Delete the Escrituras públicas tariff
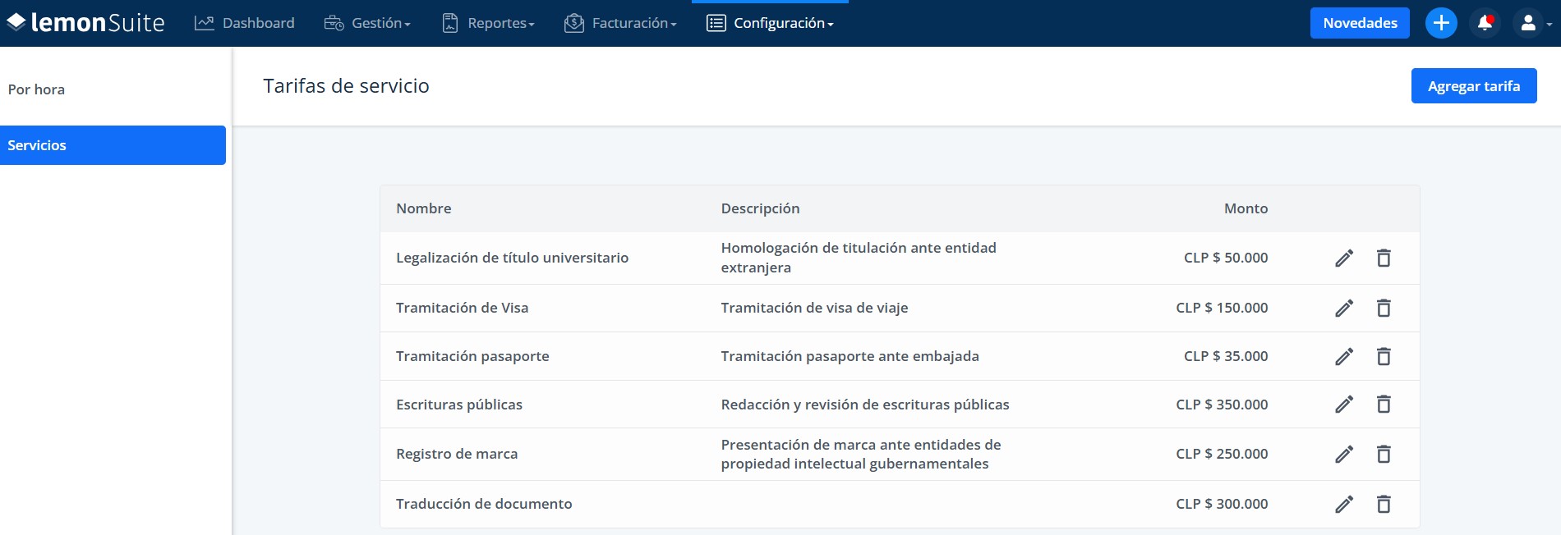 pyautogui.click(x=1384, y=404)
